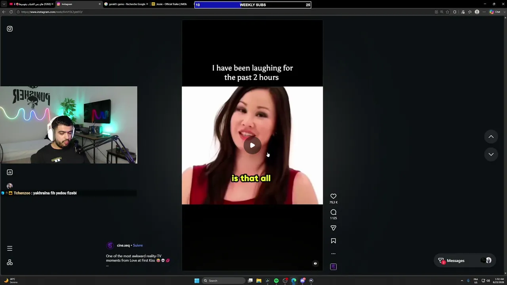Switch to Jessie Official Trailer IMDb tab

[x=171, y=4]
